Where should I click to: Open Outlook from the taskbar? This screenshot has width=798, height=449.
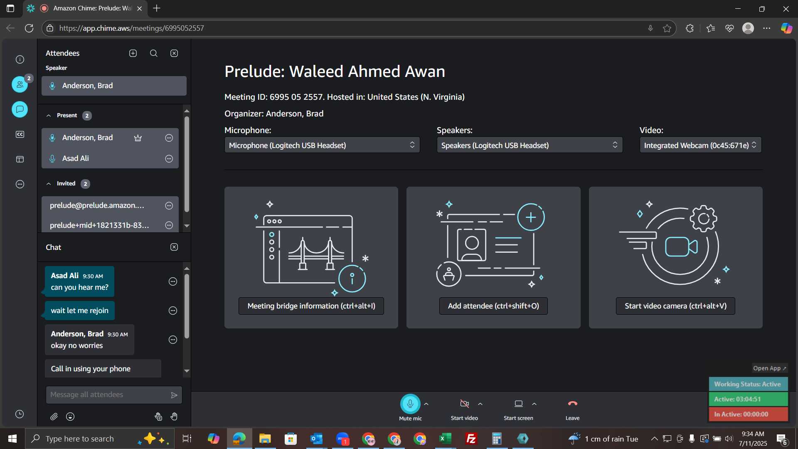coord(317,439)
